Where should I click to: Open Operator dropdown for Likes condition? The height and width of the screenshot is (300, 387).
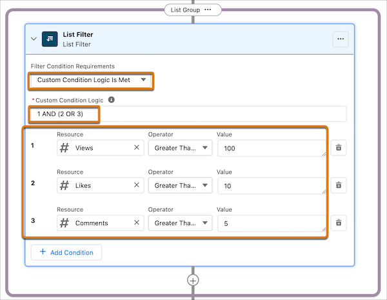pyautogui.click(x=180, y=185)
